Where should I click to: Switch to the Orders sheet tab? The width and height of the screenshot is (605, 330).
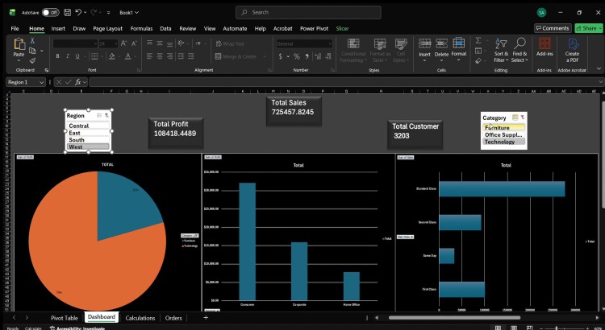click(x=173, y=318)
